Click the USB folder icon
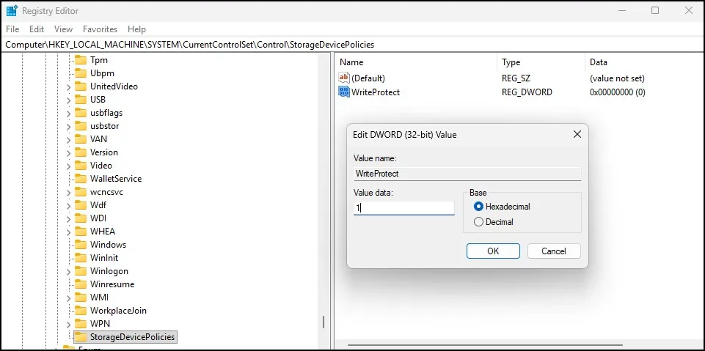Screen dimensions: 705x351 [x=81, y=99]
